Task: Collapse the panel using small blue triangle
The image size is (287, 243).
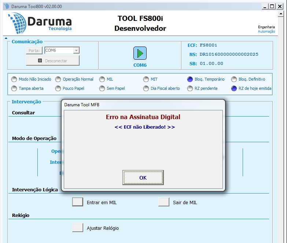Action: [6, 38]
